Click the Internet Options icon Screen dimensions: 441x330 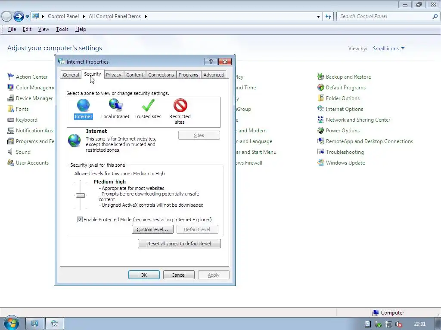320,109
